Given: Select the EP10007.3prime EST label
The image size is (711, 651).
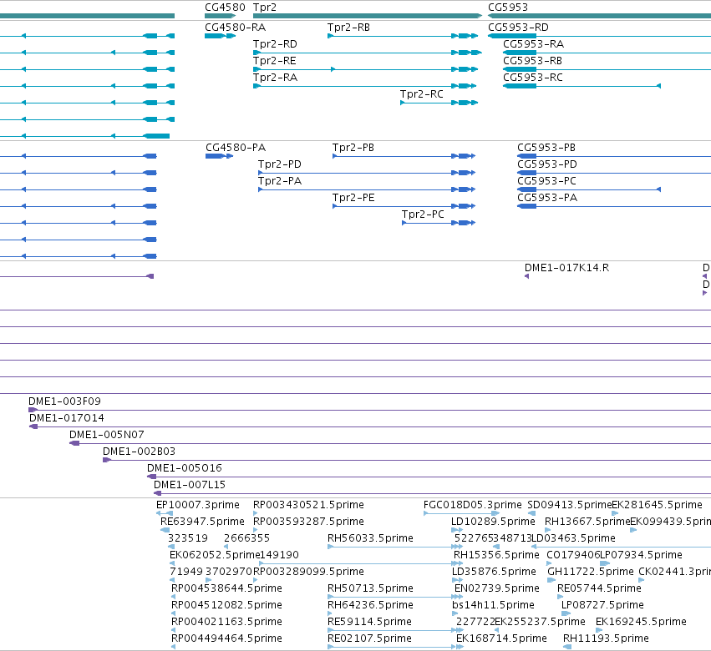Looking at the screenshot, I should 198,505.
